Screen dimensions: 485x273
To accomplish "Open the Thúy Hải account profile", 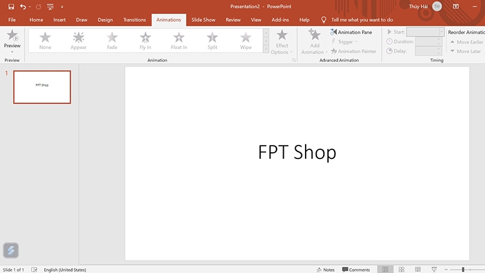I will [425, 6].
